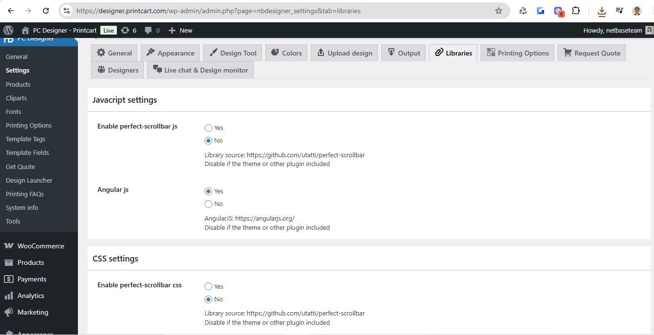
Task: Click the Marketing megaphone icon
Action: tap(9, 312)
